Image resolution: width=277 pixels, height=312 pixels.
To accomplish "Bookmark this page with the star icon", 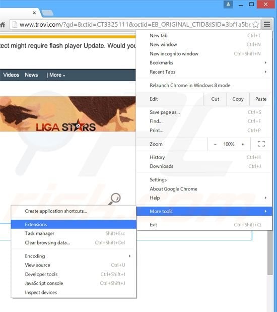I will pos(255,25).
